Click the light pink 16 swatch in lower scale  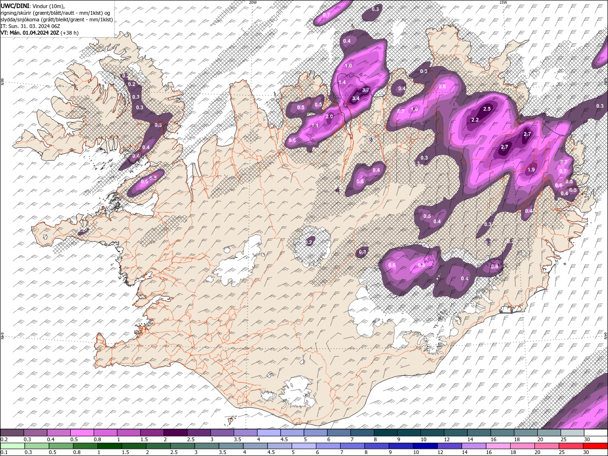498,446
